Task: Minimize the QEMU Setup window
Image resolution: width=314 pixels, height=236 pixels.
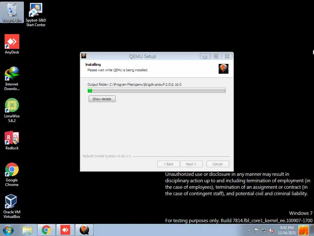Action: (x=205, y=56)
